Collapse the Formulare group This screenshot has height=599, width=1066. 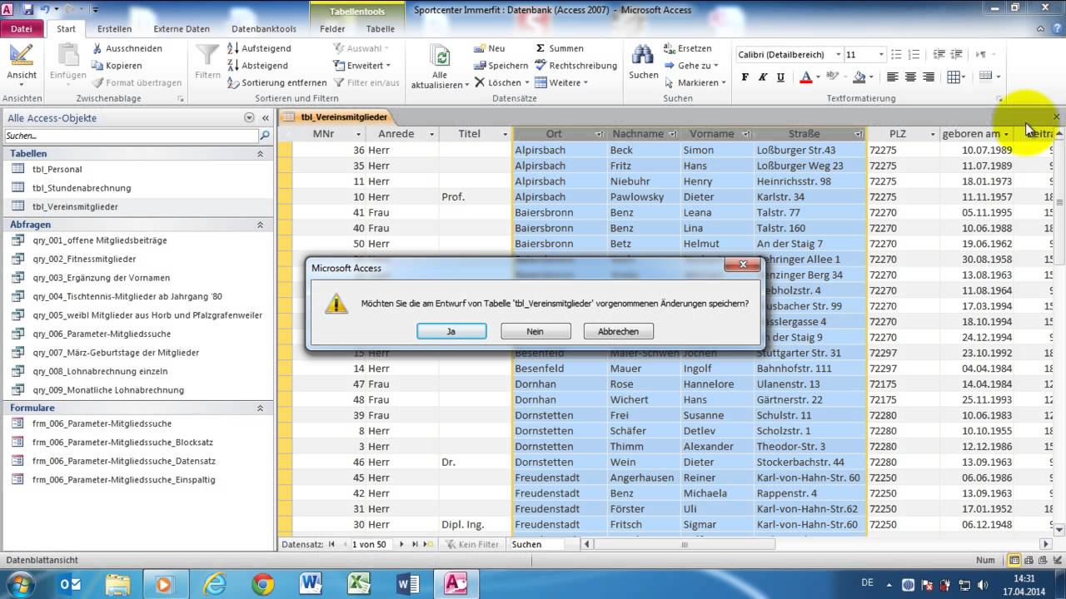[x=260, y=408]
